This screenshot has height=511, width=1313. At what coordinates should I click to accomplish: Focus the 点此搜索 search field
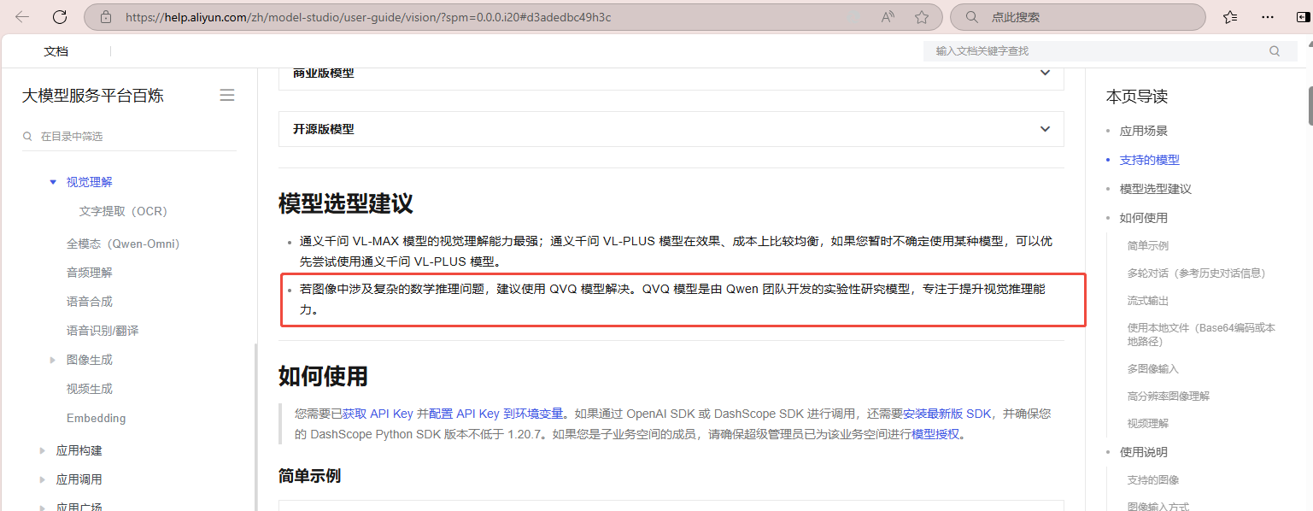coord(1078,17)
